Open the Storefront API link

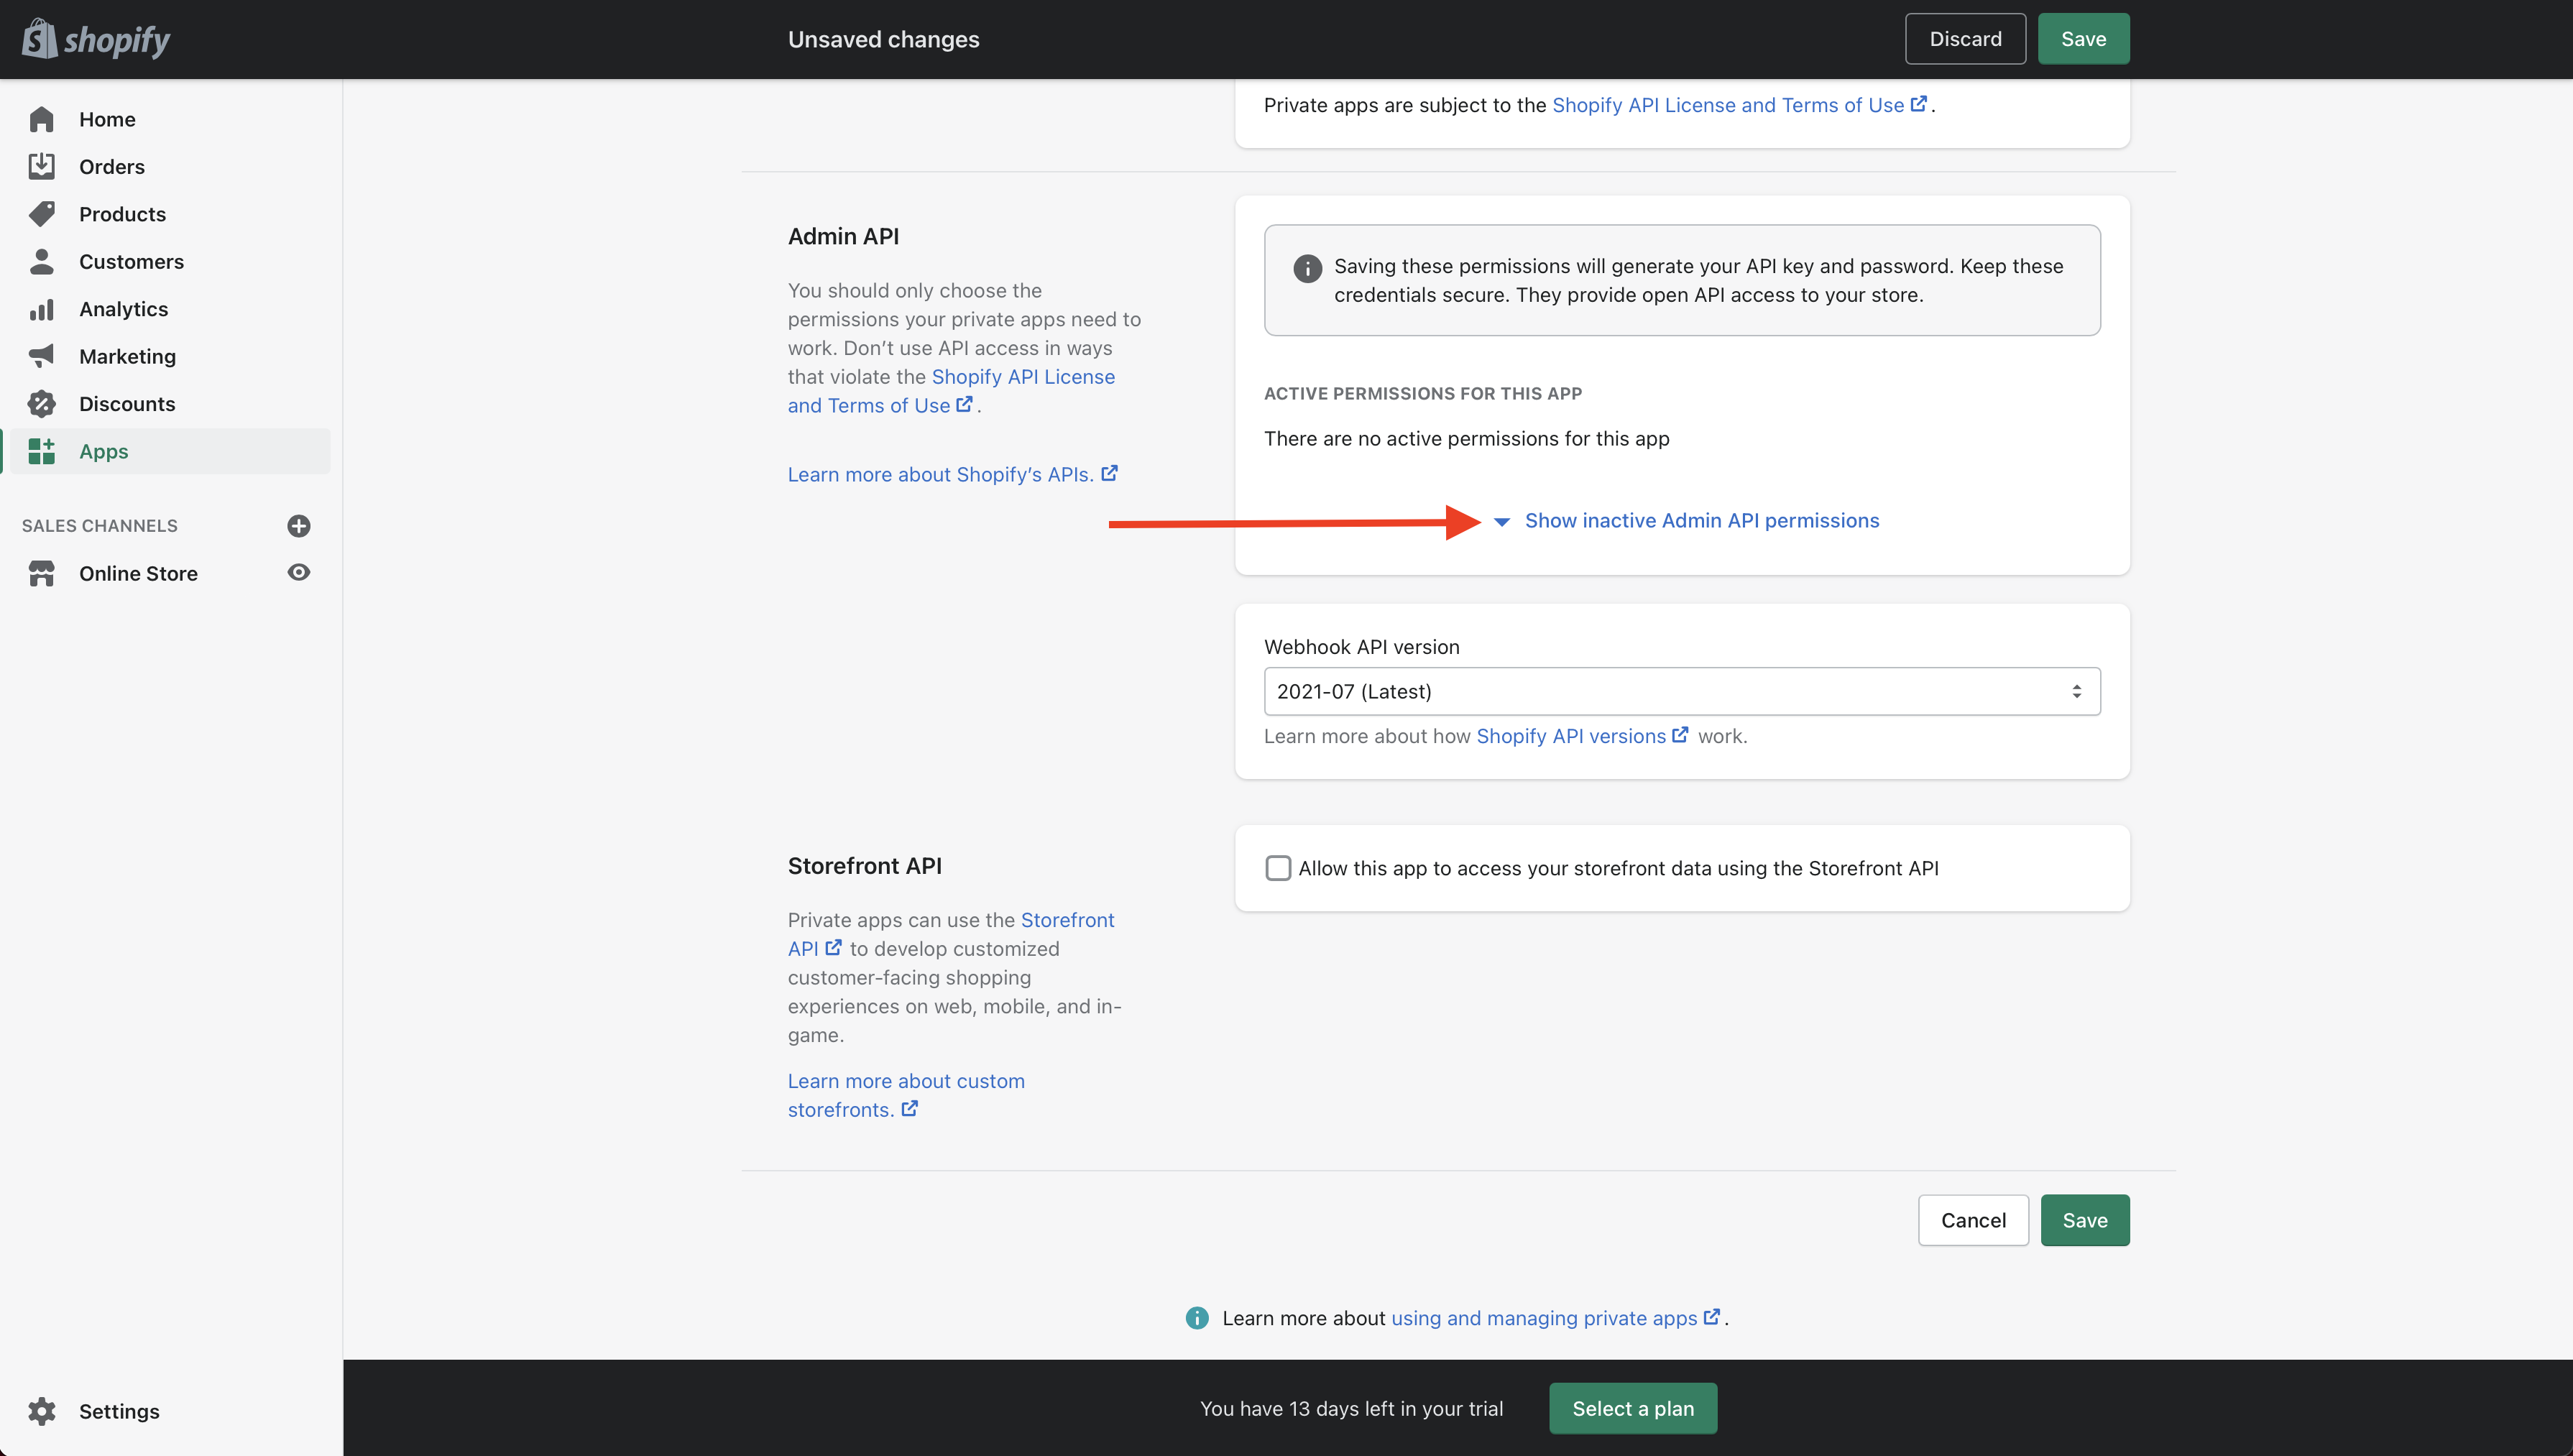1067,920
